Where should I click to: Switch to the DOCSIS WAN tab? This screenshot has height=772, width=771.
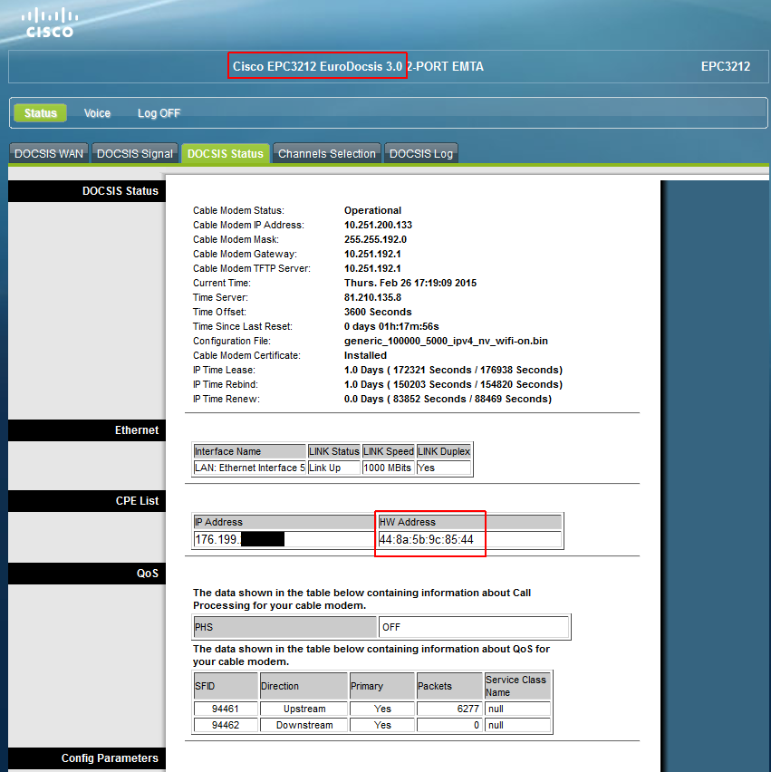[49, 154]
